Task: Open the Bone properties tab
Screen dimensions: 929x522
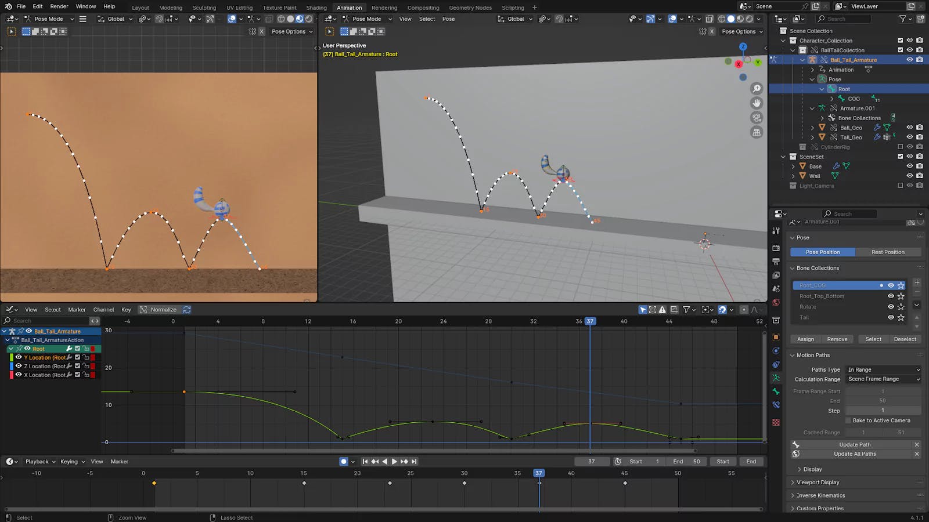Action: pos(776,391)
